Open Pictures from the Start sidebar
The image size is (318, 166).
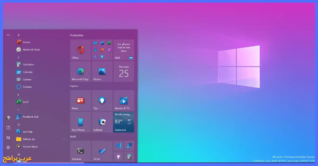(x=8, y=138)
